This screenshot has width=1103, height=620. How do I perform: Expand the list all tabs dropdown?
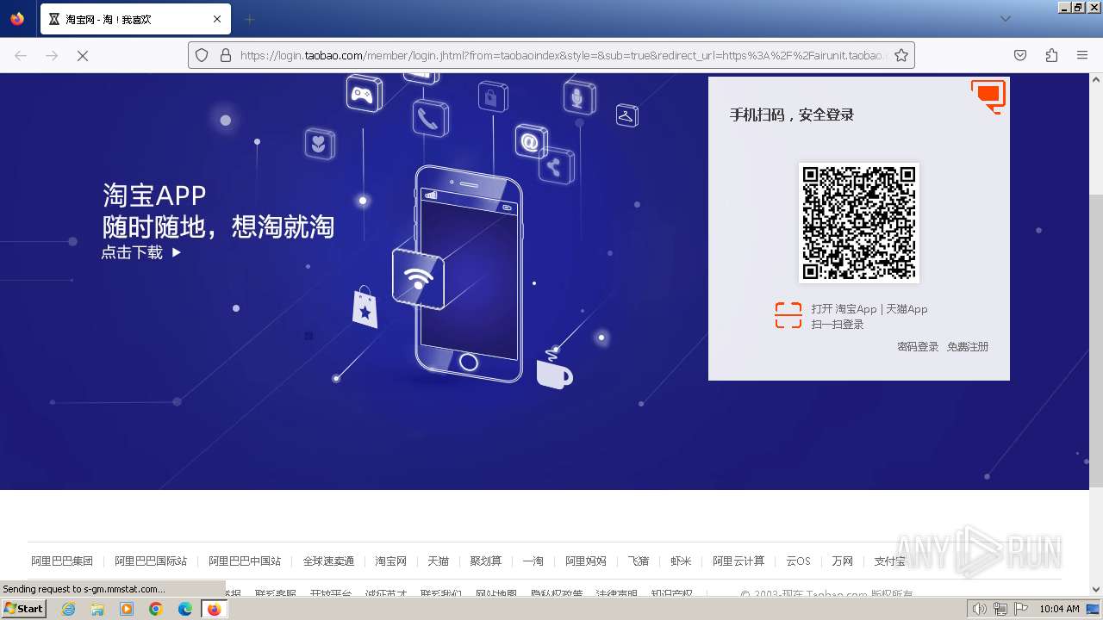tap(1005, 19)
